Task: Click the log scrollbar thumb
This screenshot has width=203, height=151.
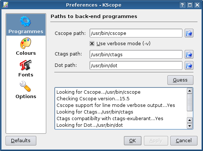Action: click(190, 103)
